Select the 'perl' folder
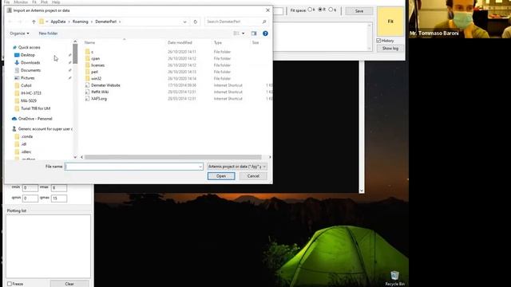This screenshot has width=511, height=287. click(x=94, y=72)
